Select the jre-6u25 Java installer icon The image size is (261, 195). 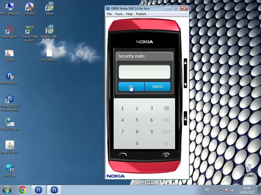coord(10,148)
